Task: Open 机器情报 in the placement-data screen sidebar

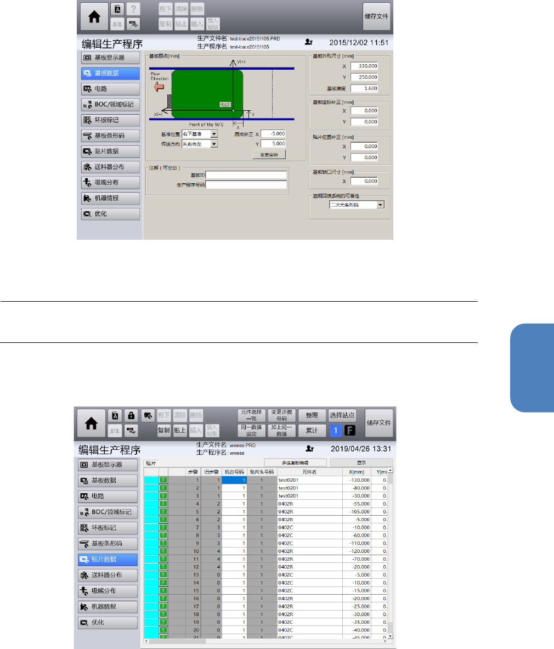Action: (x=108, y=607)
